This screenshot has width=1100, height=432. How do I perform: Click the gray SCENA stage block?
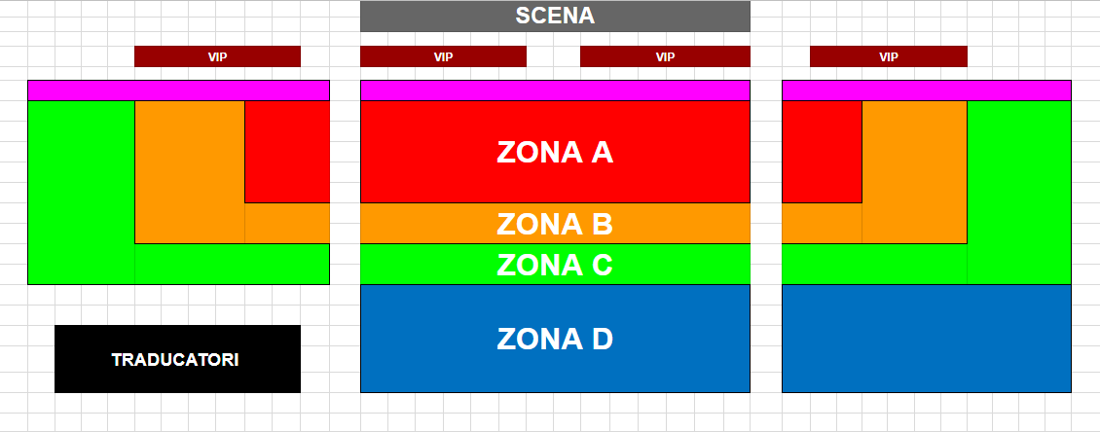tap(555, 17)
